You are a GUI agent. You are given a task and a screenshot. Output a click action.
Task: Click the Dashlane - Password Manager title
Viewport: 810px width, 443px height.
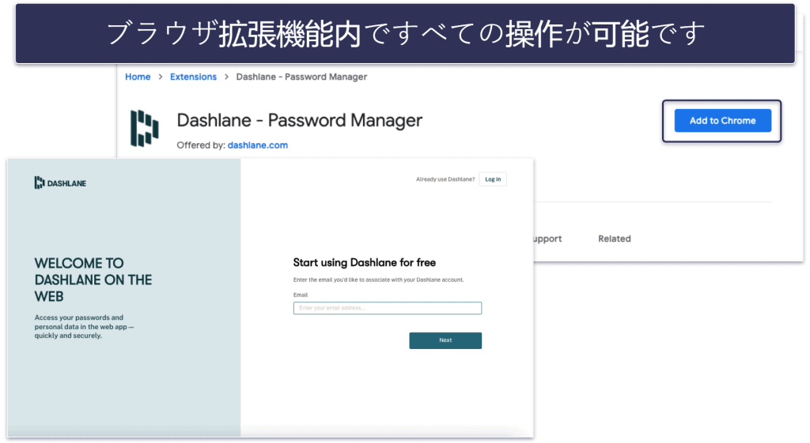pos(299,120)
